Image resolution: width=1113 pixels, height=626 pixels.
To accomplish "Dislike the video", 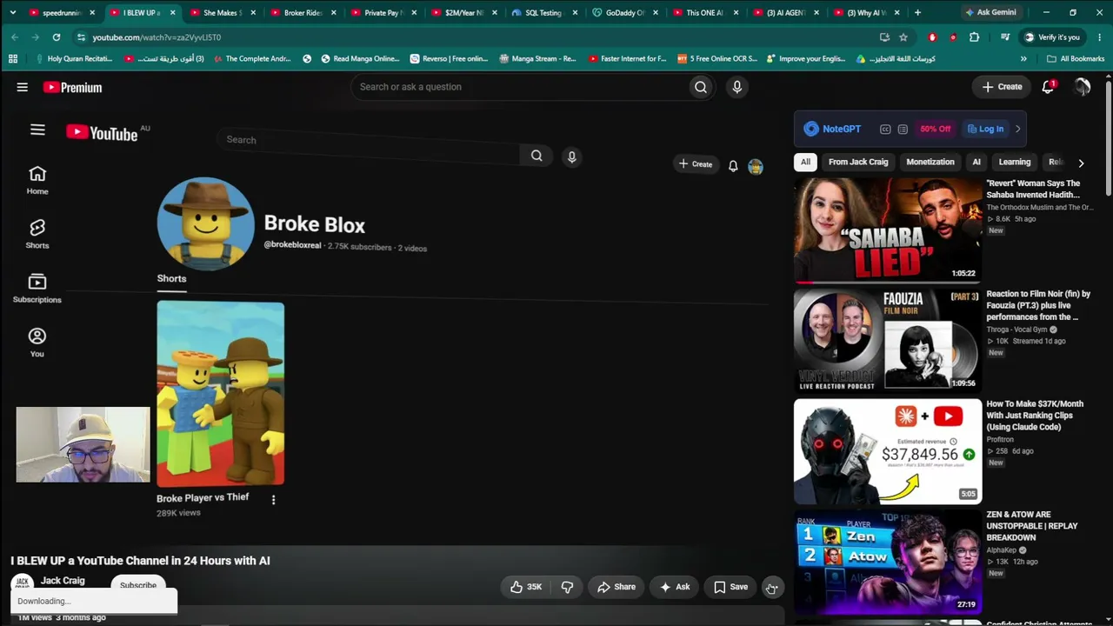I will 567,587.
